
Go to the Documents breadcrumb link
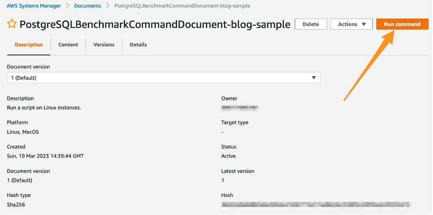(x=88, y=6)
